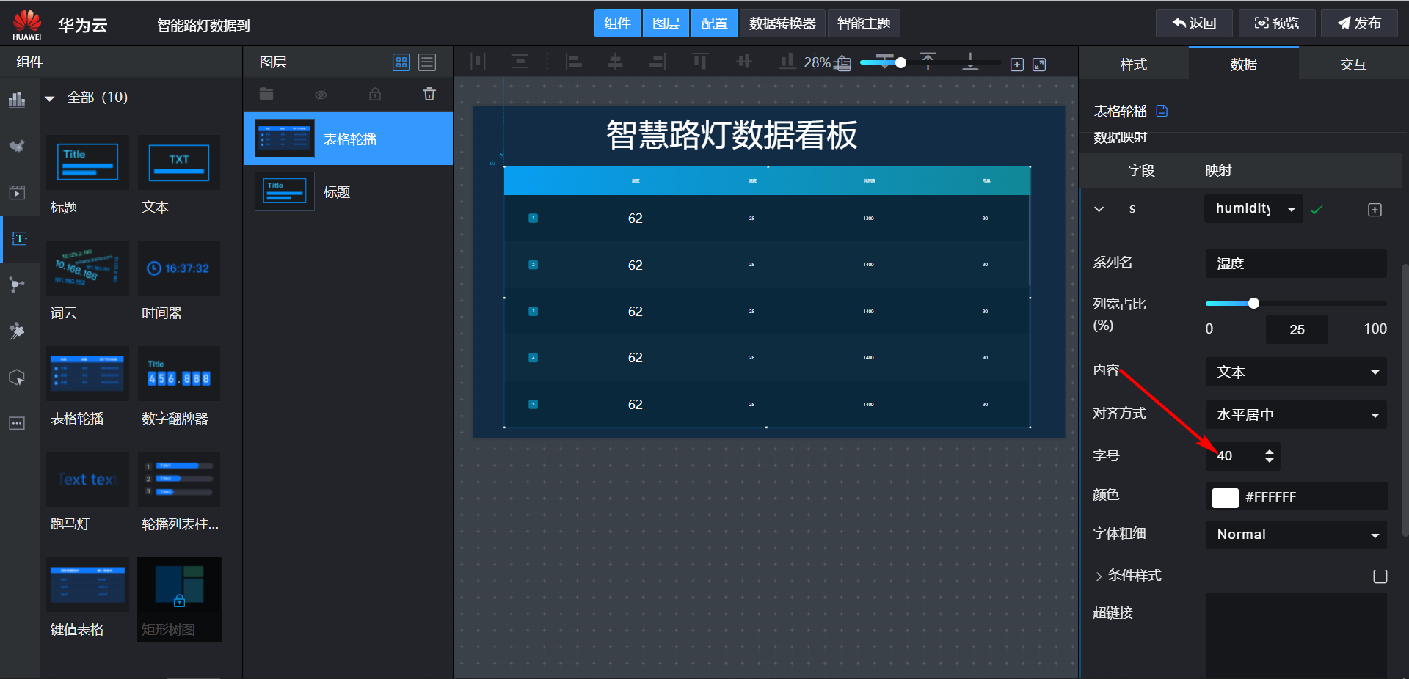1409x679 pixels.
Task: Open the 对齐方式 dropdown
Action: [x=1296, y=415]
